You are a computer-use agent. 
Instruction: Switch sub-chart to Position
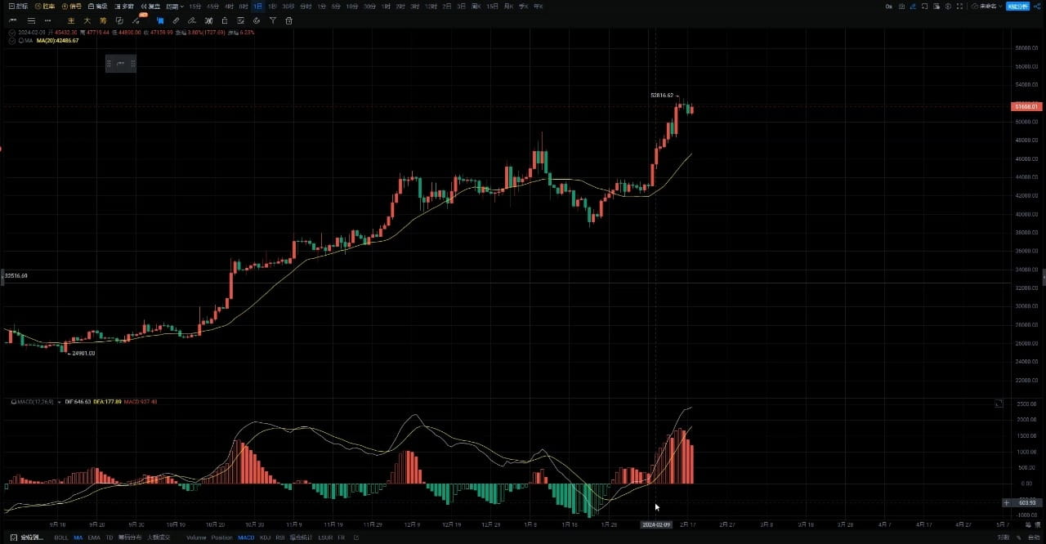[222, 537]
